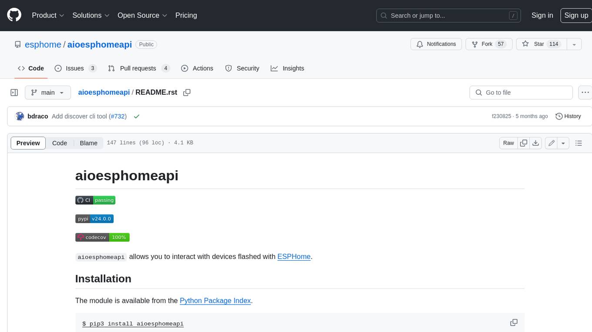592x332 pixels.
Task: Open the Pricing page
Action: (186, 15)
